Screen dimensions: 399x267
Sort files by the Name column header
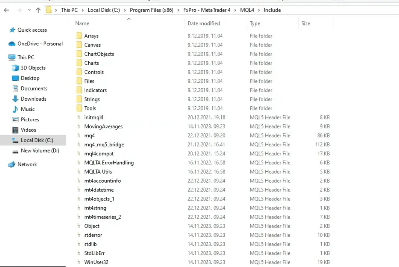[x=82, y=23]
